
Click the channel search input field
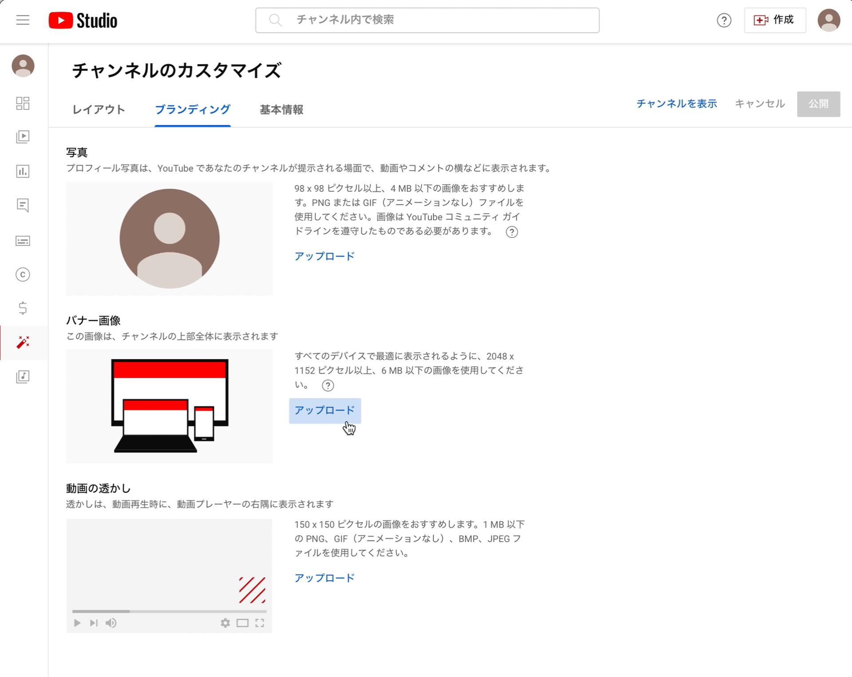(426, 20)
